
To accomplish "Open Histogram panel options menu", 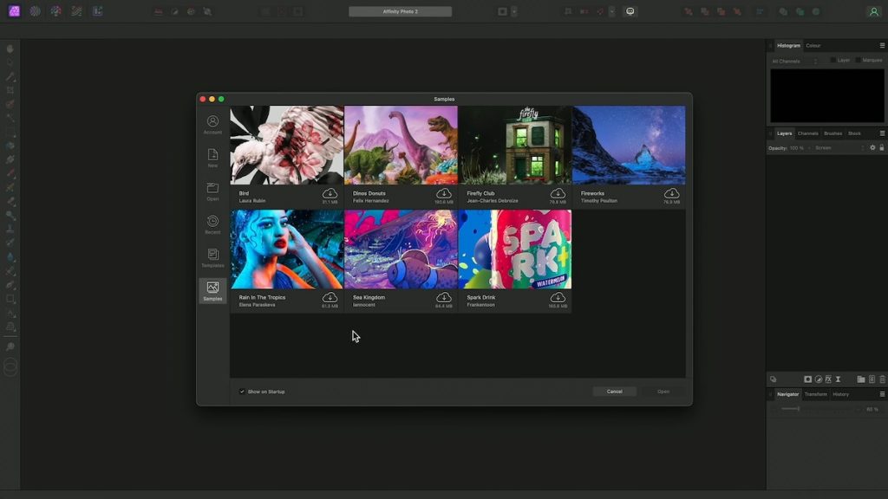I will (882, 45).
